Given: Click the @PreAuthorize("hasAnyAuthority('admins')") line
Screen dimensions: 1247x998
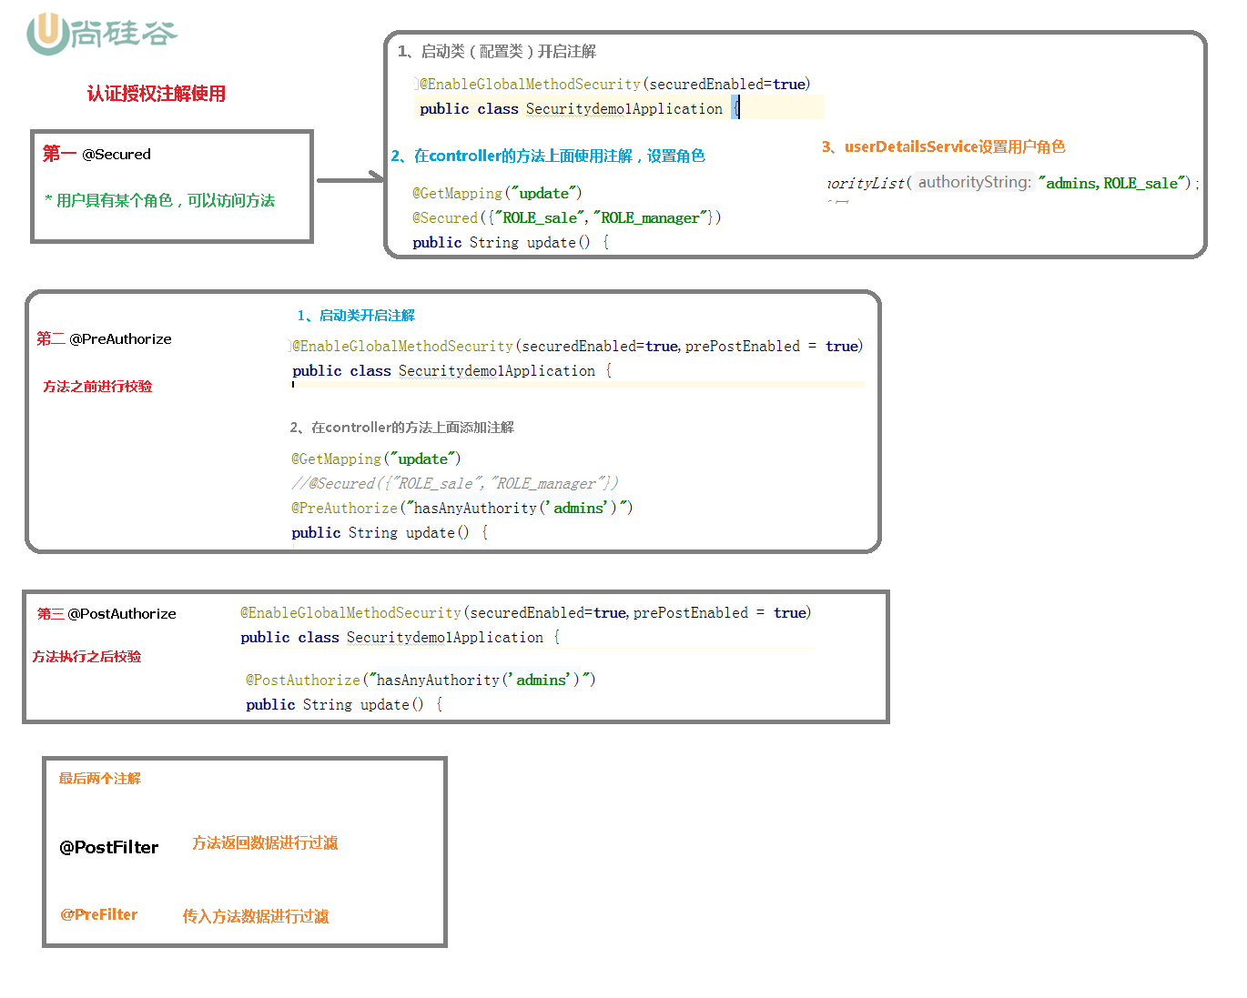Looking at the screenshot, I should pos(461,508).
